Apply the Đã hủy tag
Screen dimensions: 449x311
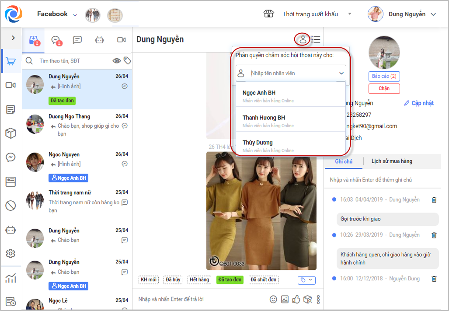click(173, 280)
